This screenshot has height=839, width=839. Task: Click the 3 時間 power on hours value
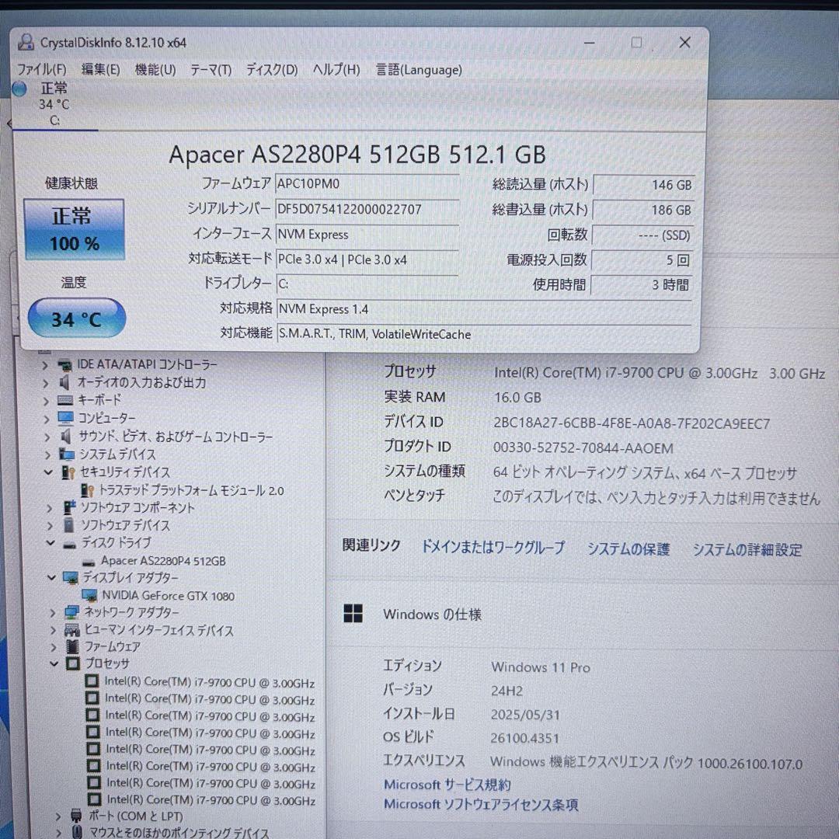click(642, 285)
